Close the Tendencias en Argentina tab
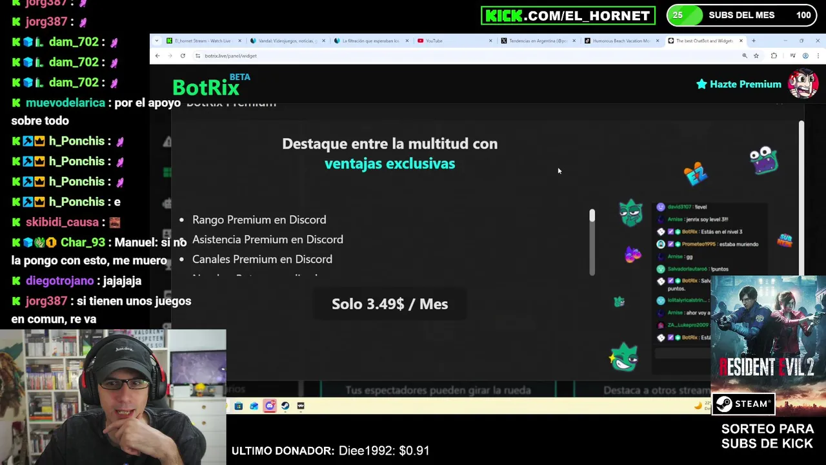Viewport: 826px width, 465px height. point(574,41)
